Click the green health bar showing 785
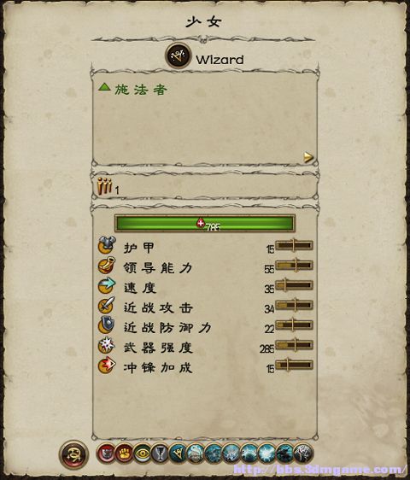This screenshot has width=410, height=480. [205, 224]
